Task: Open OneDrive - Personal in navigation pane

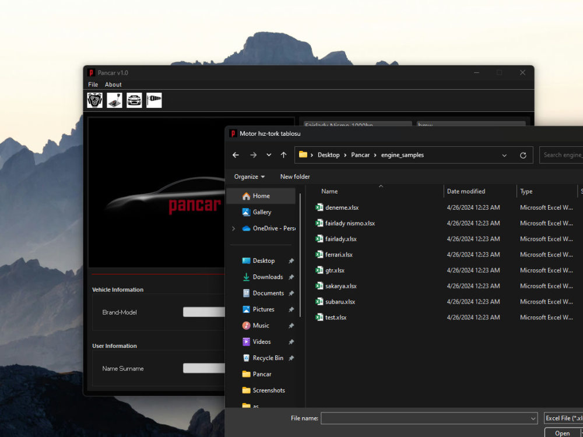Action: pos(268,228)
